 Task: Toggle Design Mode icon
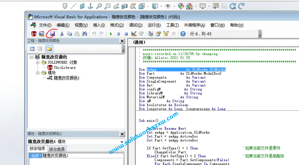134,34
